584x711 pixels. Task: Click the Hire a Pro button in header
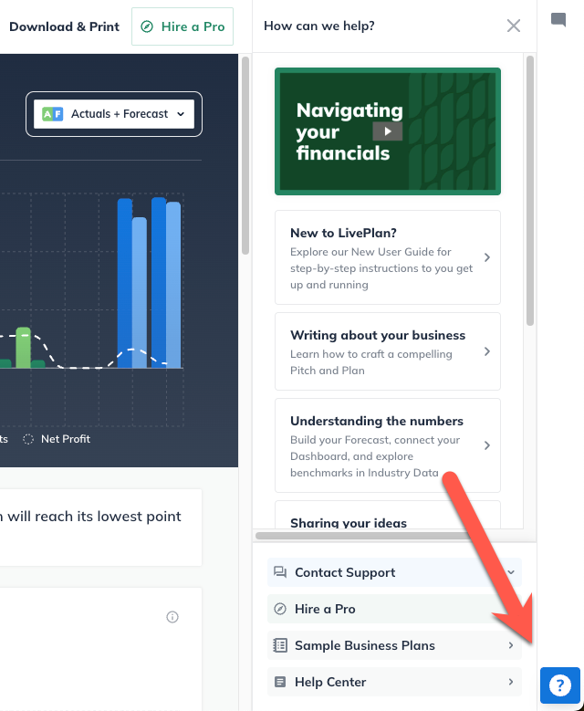[x=182, y=26]
